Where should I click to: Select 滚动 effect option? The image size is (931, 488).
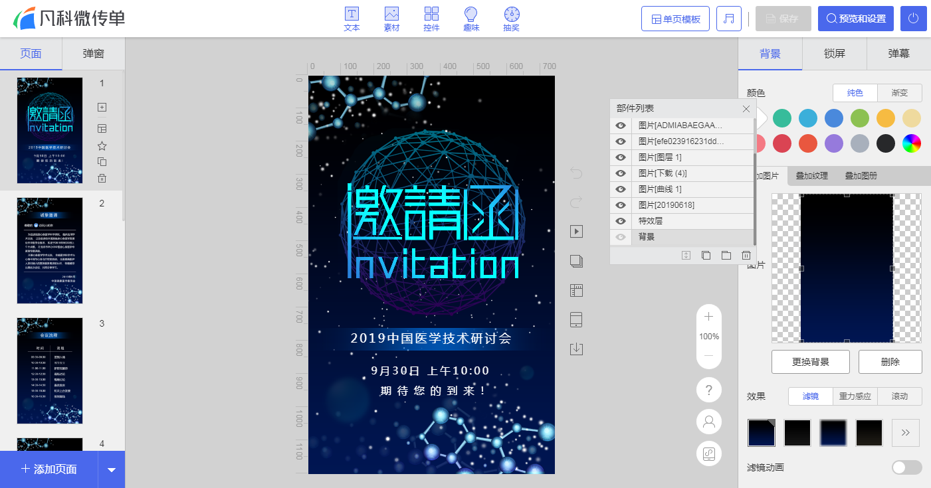pos(899,396)
